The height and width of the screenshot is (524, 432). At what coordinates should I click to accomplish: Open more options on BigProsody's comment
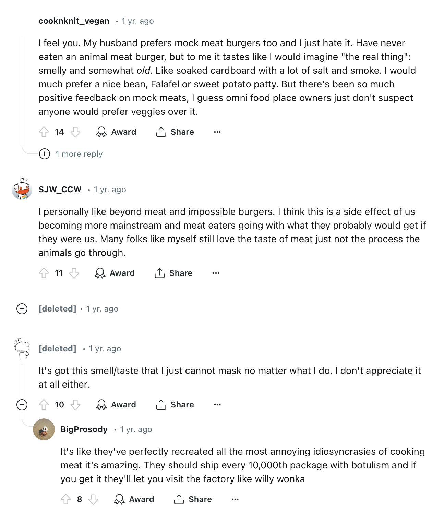point(235,499)
